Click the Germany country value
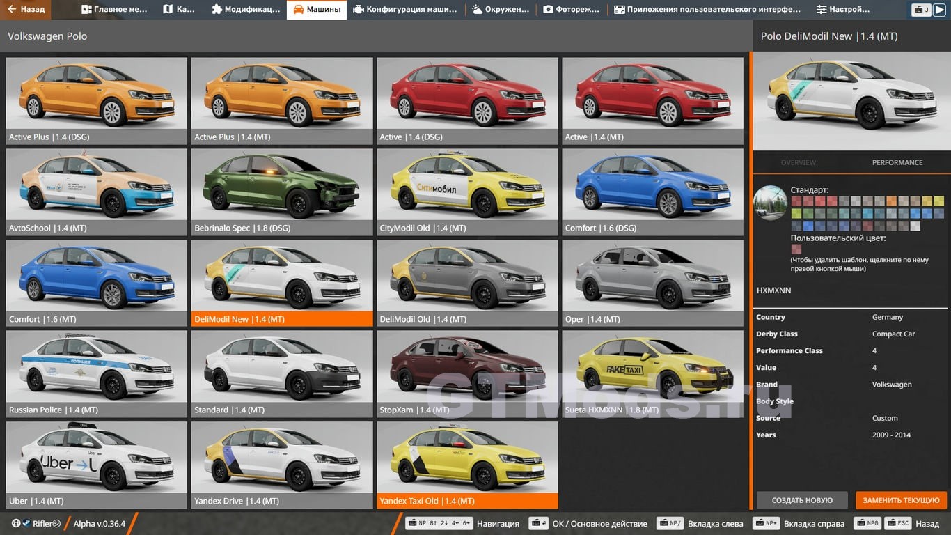Viewport: 951px width, 535px height. (888, 317)
